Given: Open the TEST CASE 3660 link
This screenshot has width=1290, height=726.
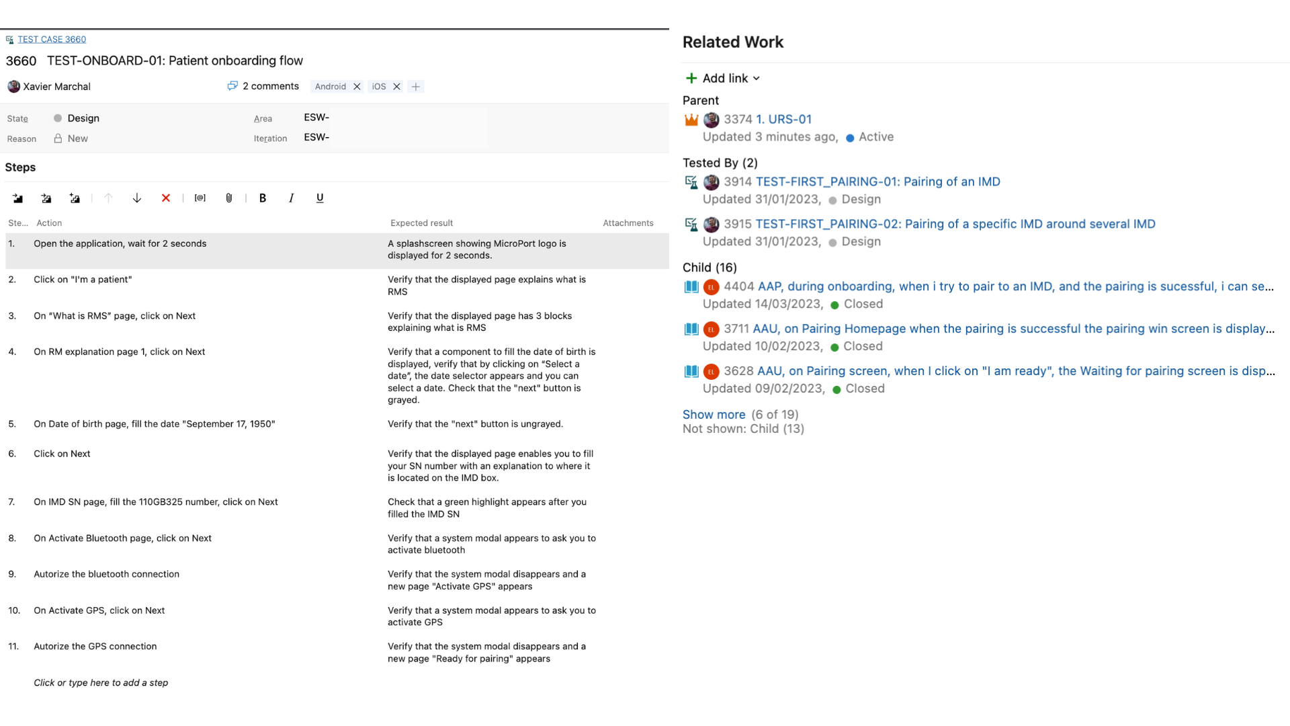Looking at the screenshot, I should coord(52,40).
